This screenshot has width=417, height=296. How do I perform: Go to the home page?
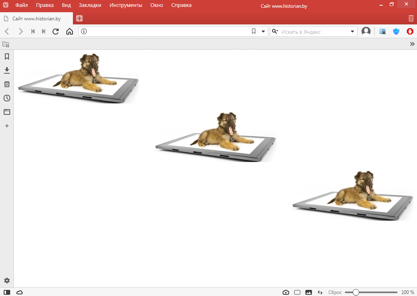[70, 31]
